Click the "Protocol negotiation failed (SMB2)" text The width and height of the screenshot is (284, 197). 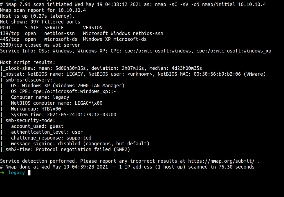(x=83, y=149)
